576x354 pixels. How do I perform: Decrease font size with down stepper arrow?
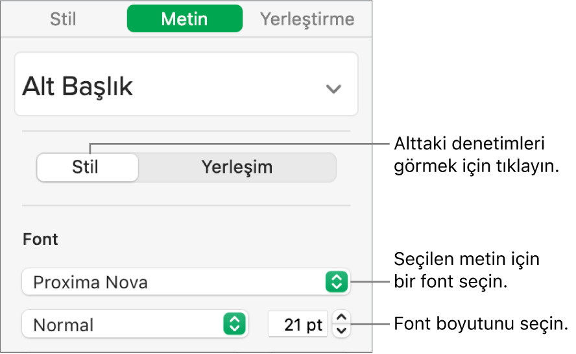click(x=342, y=331)
